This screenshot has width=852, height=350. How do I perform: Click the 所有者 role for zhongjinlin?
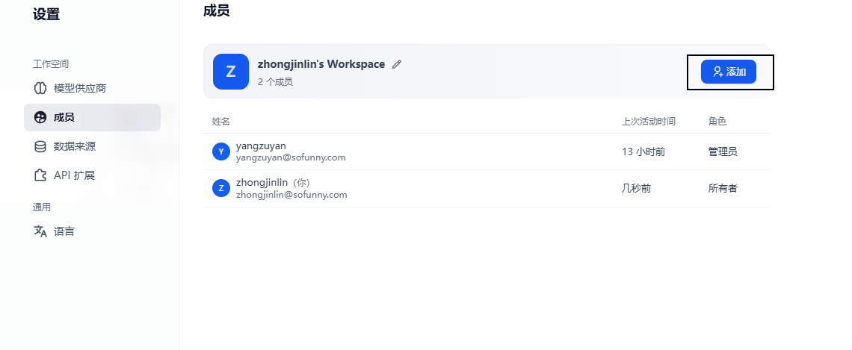[x=723, y=188]
